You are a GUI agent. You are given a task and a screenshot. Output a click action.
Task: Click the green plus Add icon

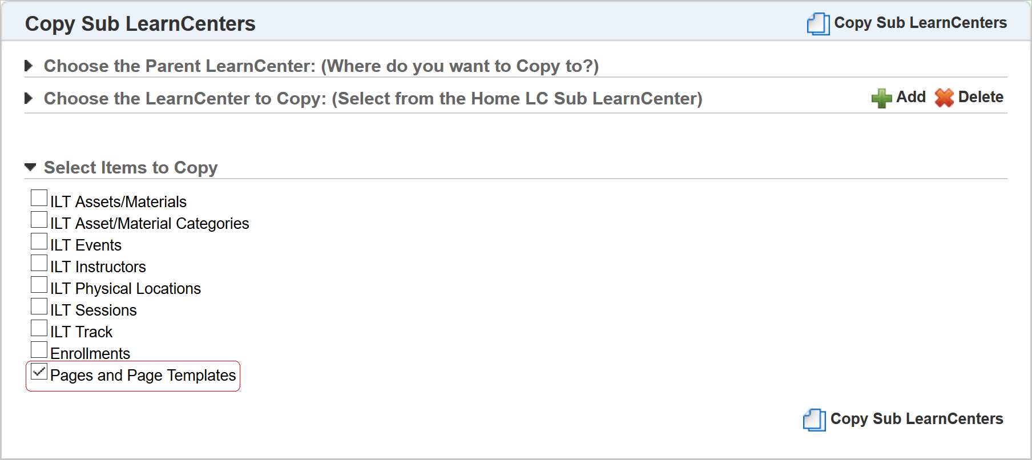pos(881,98)
